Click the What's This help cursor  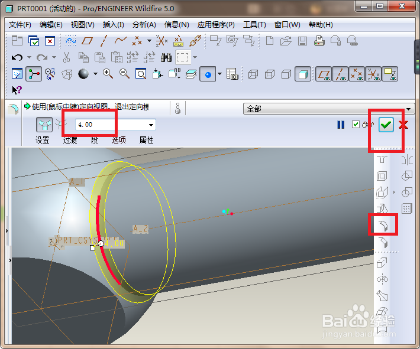tap(17, 90)
